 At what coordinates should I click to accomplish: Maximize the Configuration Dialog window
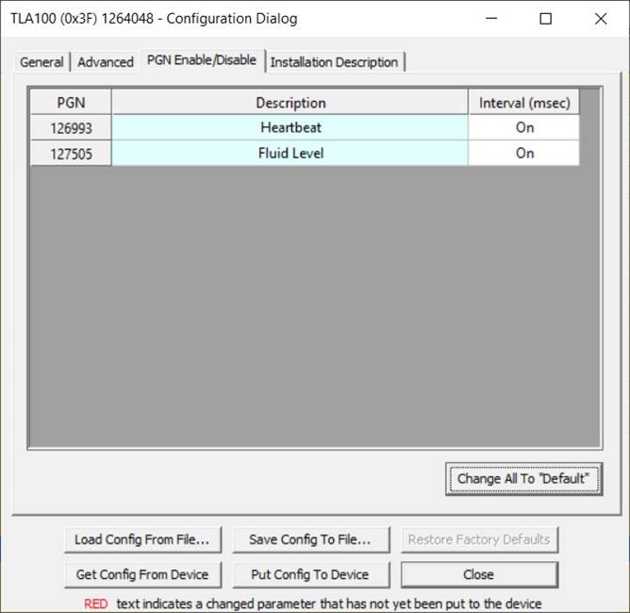pos(546,19)
